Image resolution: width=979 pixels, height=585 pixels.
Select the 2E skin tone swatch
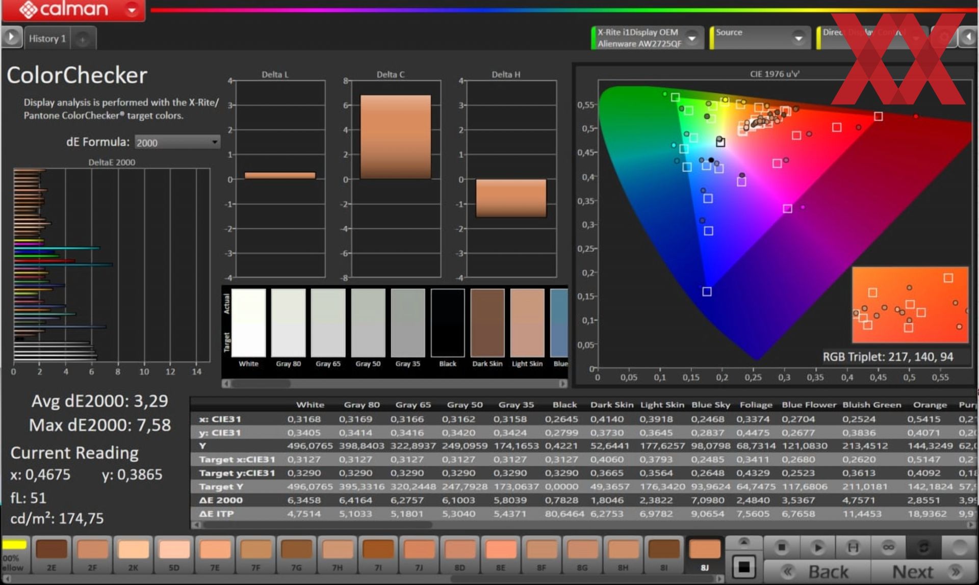(51, 555)
